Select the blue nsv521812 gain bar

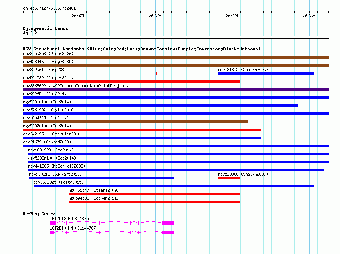point(266,73)
